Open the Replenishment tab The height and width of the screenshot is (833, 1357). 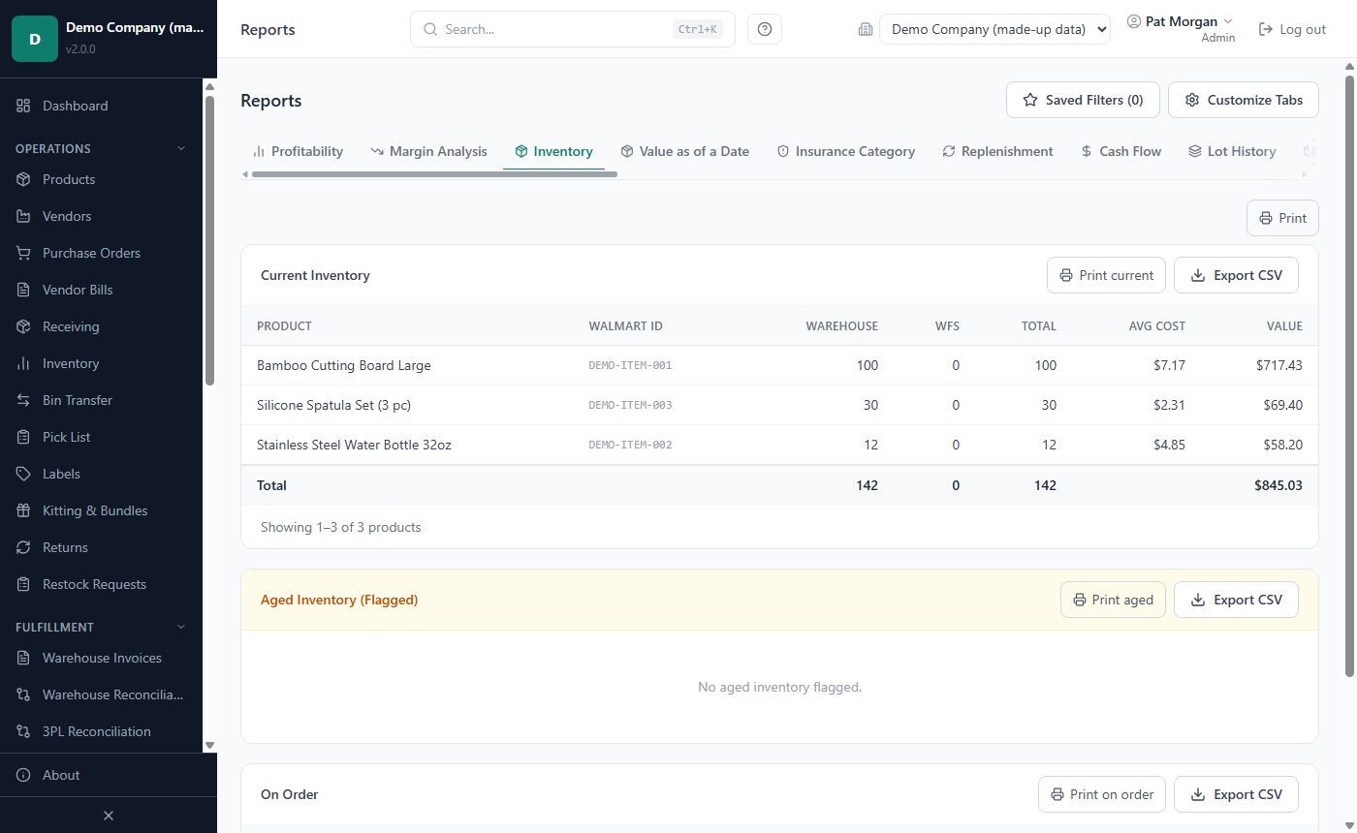tap(997, 151)
